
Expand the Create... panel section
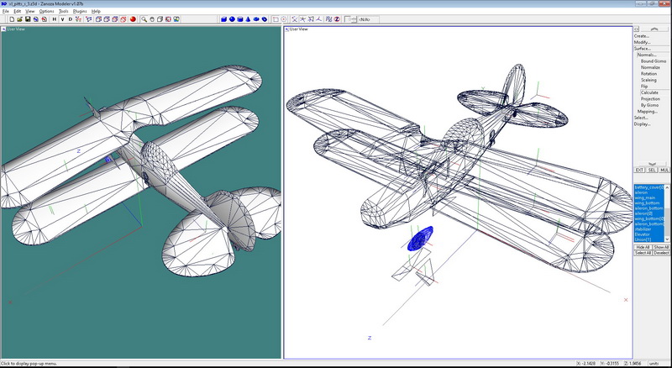pos(642,35)
